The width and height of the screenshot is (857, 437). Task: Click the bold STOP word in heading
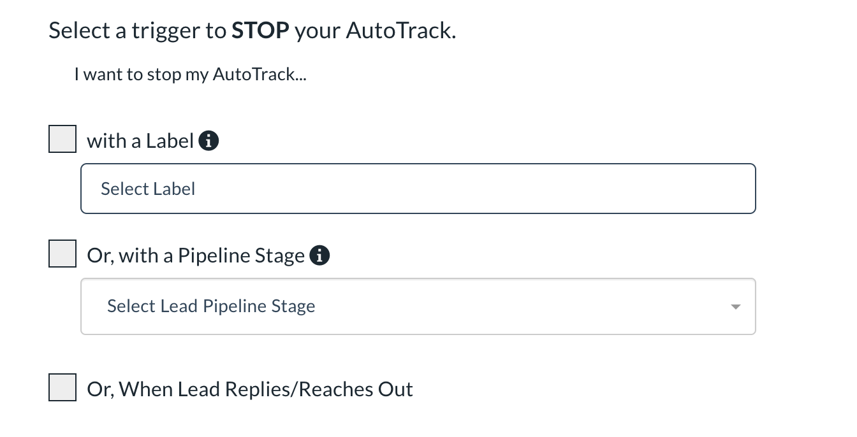tap(260, 31)
